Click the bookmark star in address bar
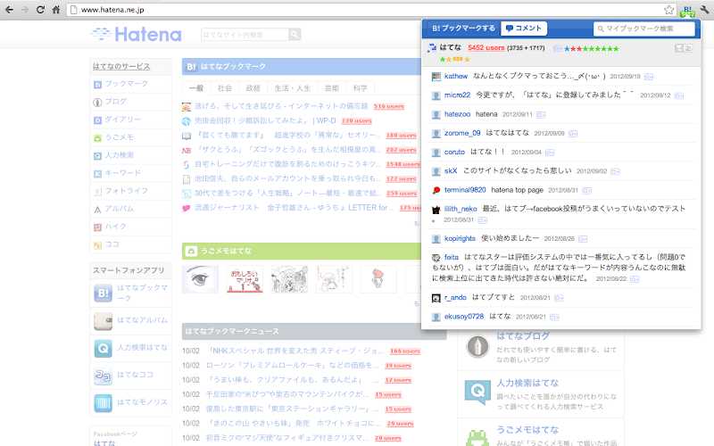Viewport: 714px width, 446px height. 668,10
